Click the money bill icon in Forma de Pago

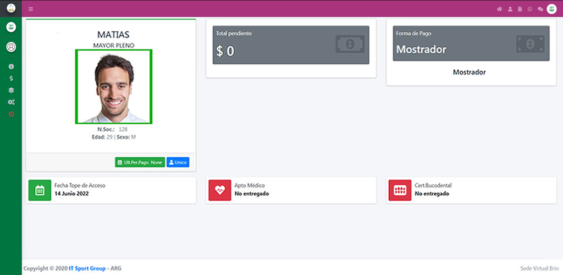tap(531, 44)
